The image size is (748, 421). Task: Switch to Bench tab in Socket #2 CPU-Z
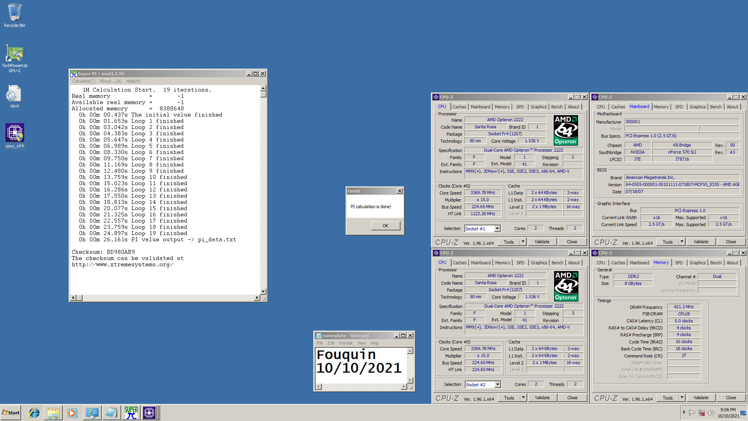(557, 263)
